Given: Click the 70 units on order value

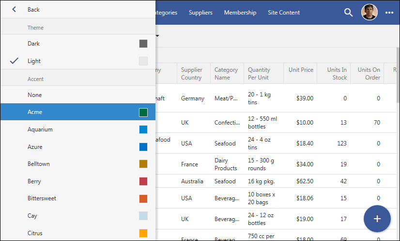Looking at the screenshot, I should point(377,123).
